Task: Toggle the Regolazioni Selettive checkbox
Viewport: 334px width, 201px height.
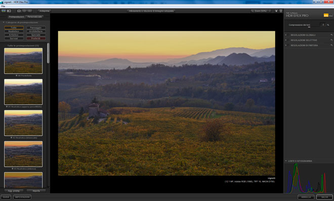Action: [x=288, y=40]
